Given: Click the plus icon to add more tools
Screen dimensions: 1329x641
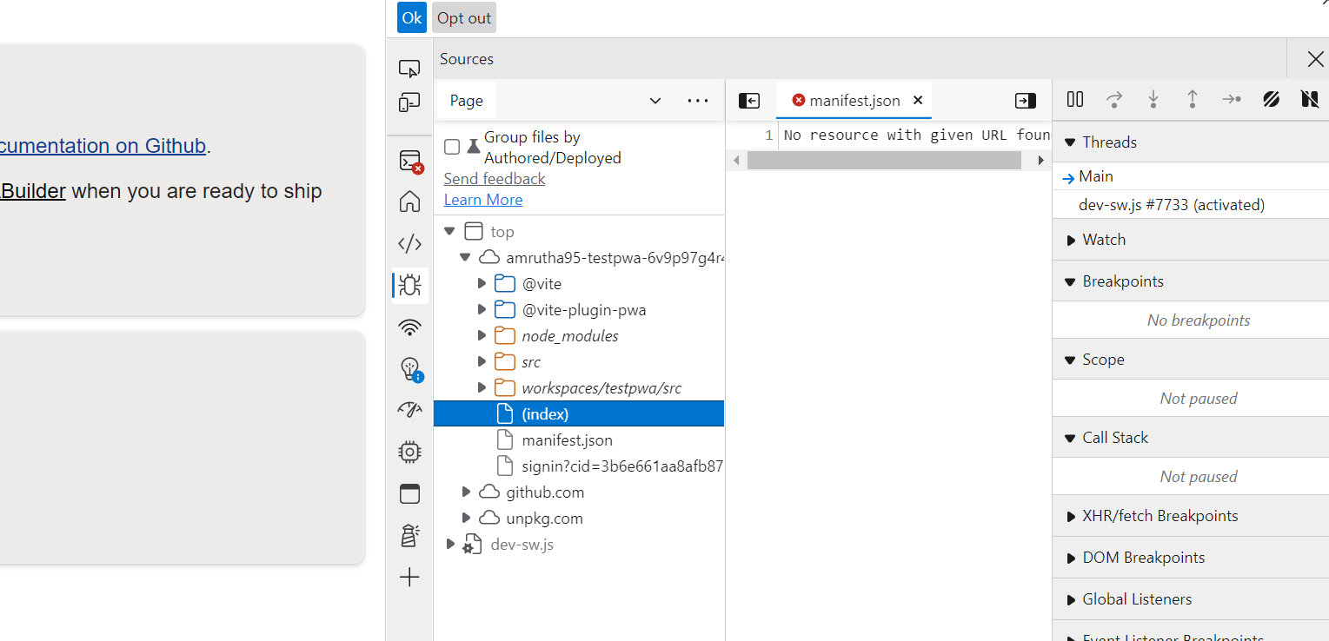Looking at the screenshot, I should click(409, 578).
